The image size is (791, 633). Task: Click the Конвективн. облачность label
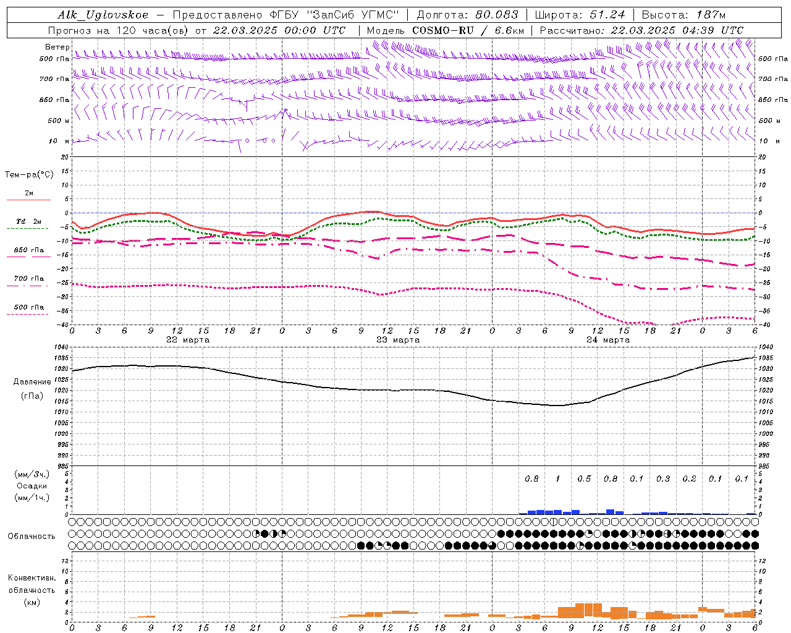(32, 590)
